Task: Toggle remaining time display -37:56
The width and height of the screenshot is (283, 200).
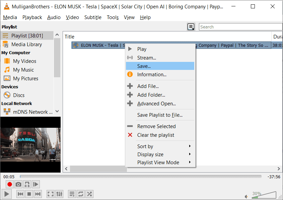Action: 274,177
